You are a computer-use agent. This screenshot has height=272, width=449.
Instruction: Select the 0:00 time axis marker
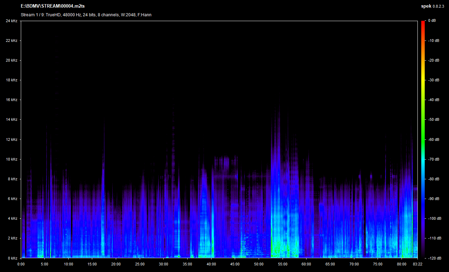pos(21,264)
